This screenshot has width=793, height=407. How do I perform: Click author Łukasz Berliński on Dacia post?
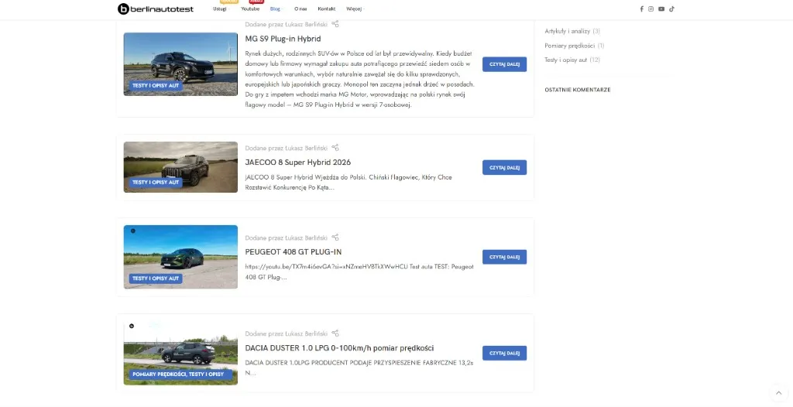[x=306, y=333]
